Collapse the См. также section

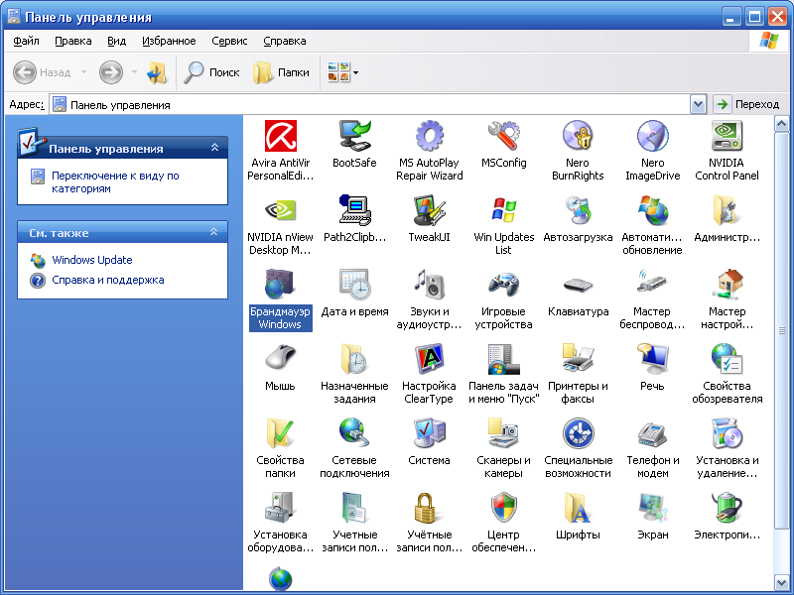(x=214, y=232)
